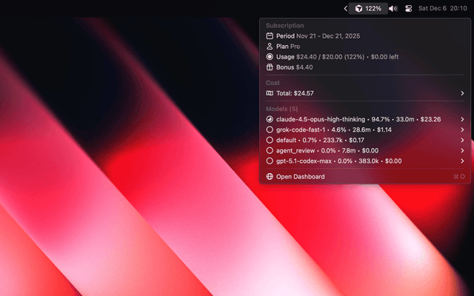Click the person icon beside Plan
Image resolution: width=474 pixels, height=296 pixels.
pos(270,46)
